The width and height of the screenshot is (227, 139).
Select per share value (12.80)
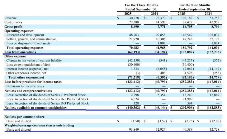(x=215, y=121)
